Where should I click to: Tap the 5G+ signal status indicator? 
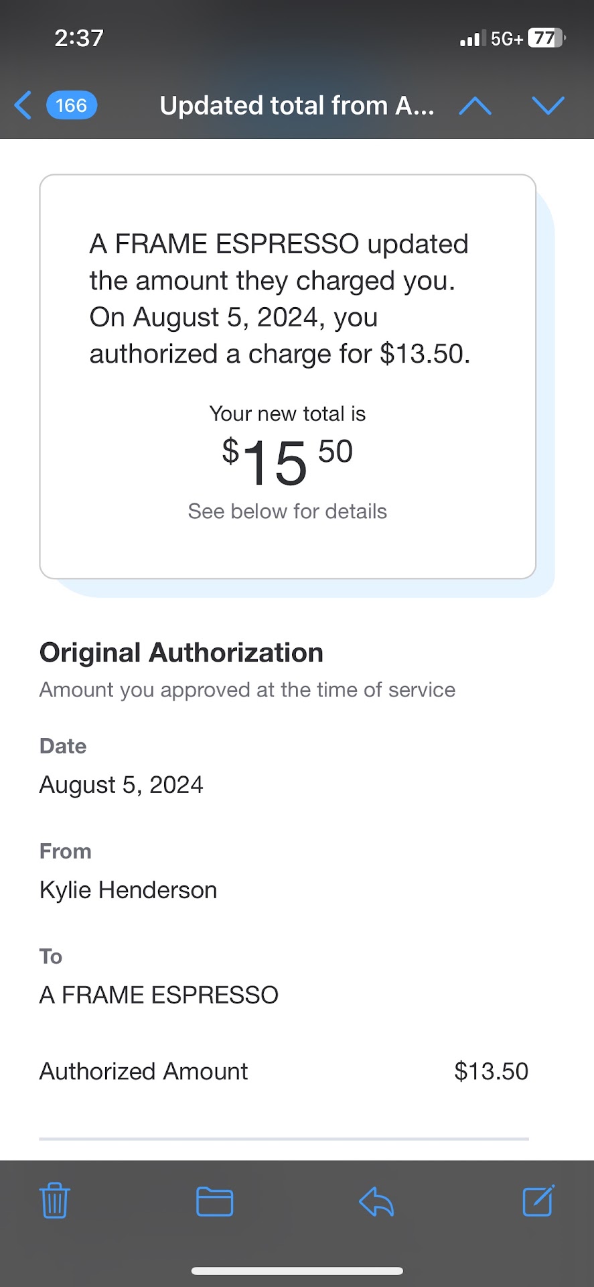(506, 39)
